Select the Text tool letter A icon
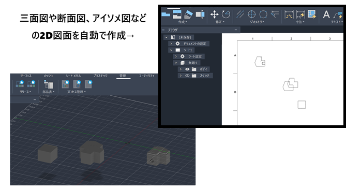Image resolution: width=361 pixels, height=189 pixels. 326,14
